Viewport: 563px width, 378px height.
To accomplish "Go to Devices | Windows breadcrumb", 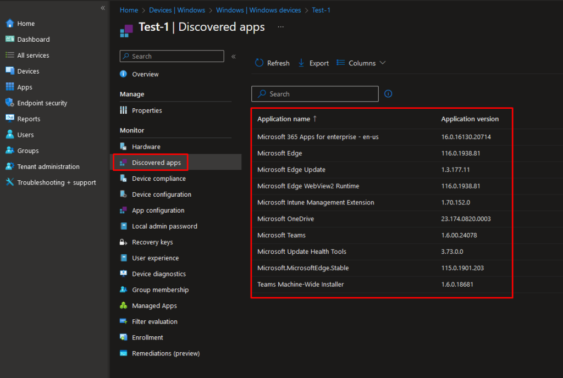I will (177, 10).
